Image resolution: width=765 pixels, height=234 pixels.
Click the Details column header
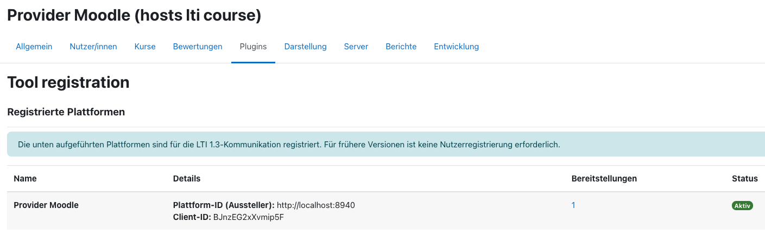tap(187, 178)
